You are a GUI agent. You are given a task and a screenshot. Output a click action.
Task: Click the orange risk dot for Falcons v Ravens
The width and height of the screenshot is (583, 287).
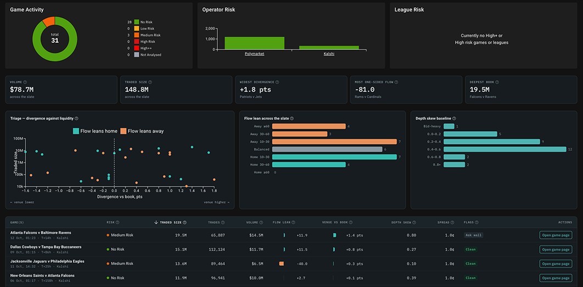108,235
